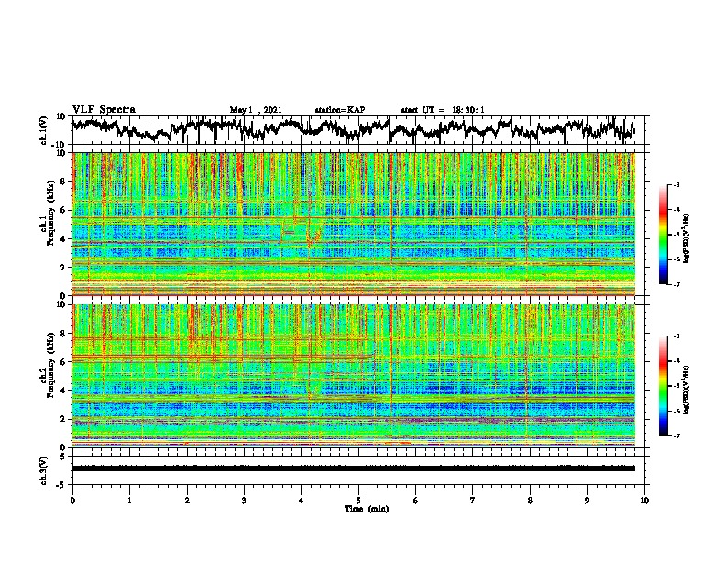Click time axis tick label "7"
The height and width of the screenshot is (561, 726).
[473, 500]
